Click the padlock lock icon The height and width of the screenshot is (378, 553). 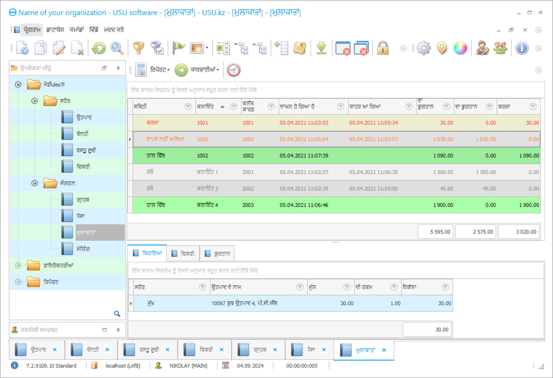pyautogui.click(x=383, y=48)
